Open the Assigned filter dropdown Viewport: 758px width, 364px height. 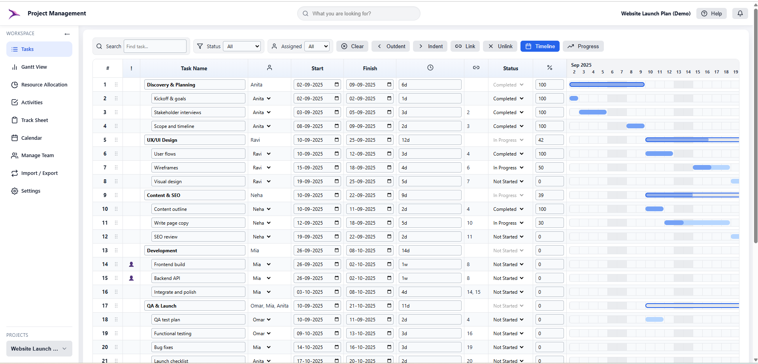[317, 46]
